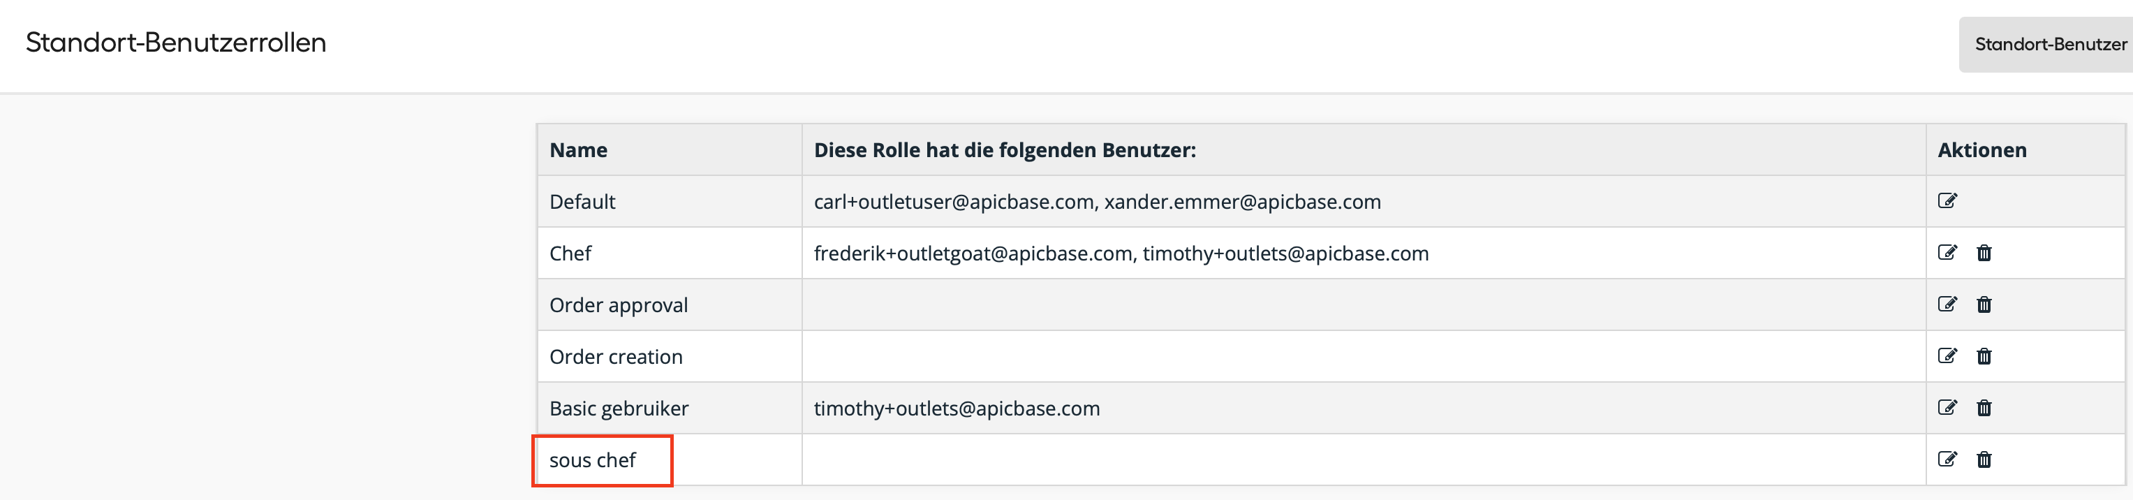Click the Default role name cell
2133x500 pixels.
(582, 202)
